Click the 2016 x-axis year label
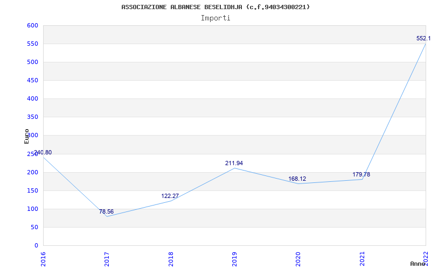The width and height of the screenshot is (431, 269). click(x=43, y=259)
